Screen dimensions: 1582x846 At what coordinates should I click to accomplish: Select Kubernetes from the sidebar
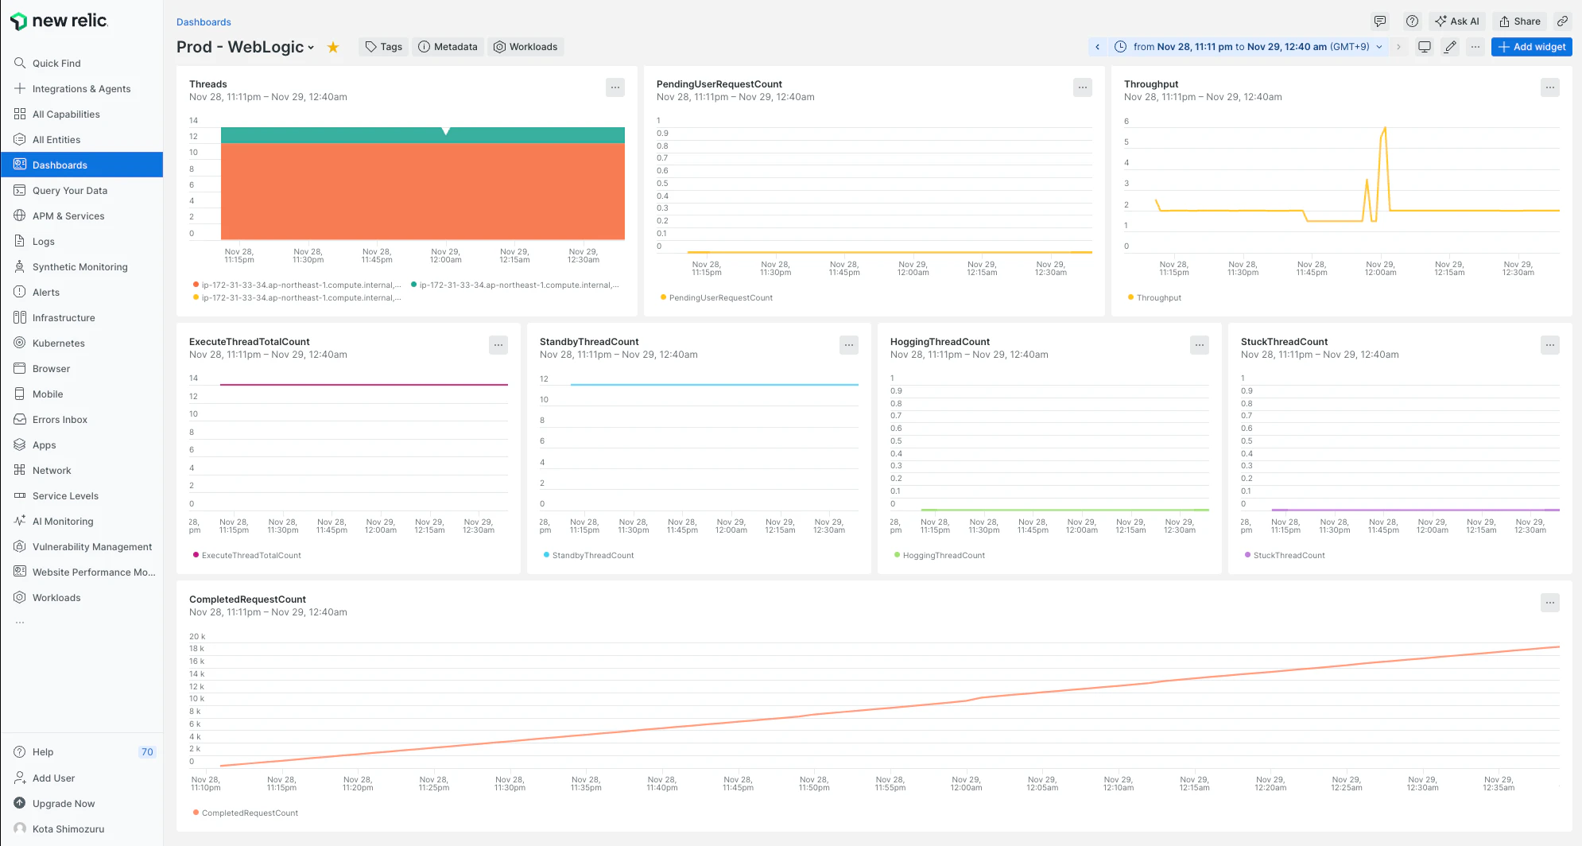tap(82, 343)
